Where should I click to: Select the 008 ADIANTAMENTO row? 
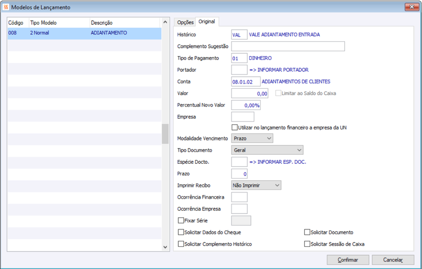click(84, 33)
